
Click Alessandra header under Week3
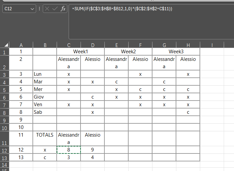[164, 63]
